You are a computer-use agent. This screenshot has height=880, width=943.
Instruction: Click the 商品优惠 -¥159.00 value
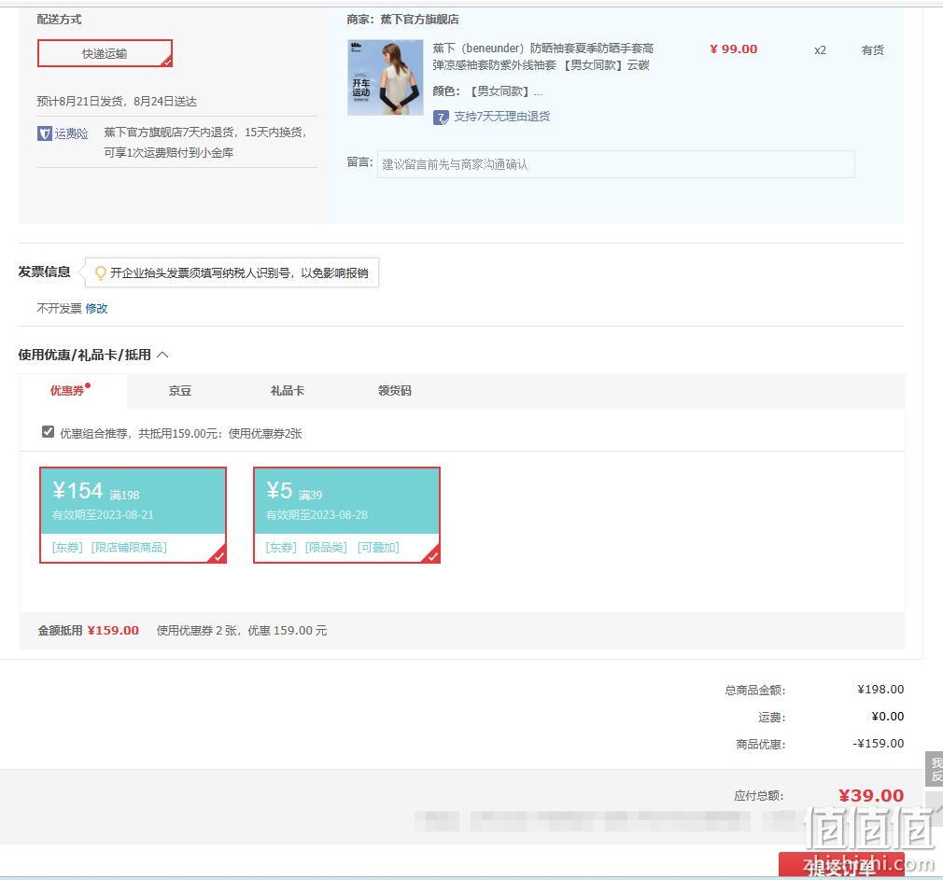878,744
